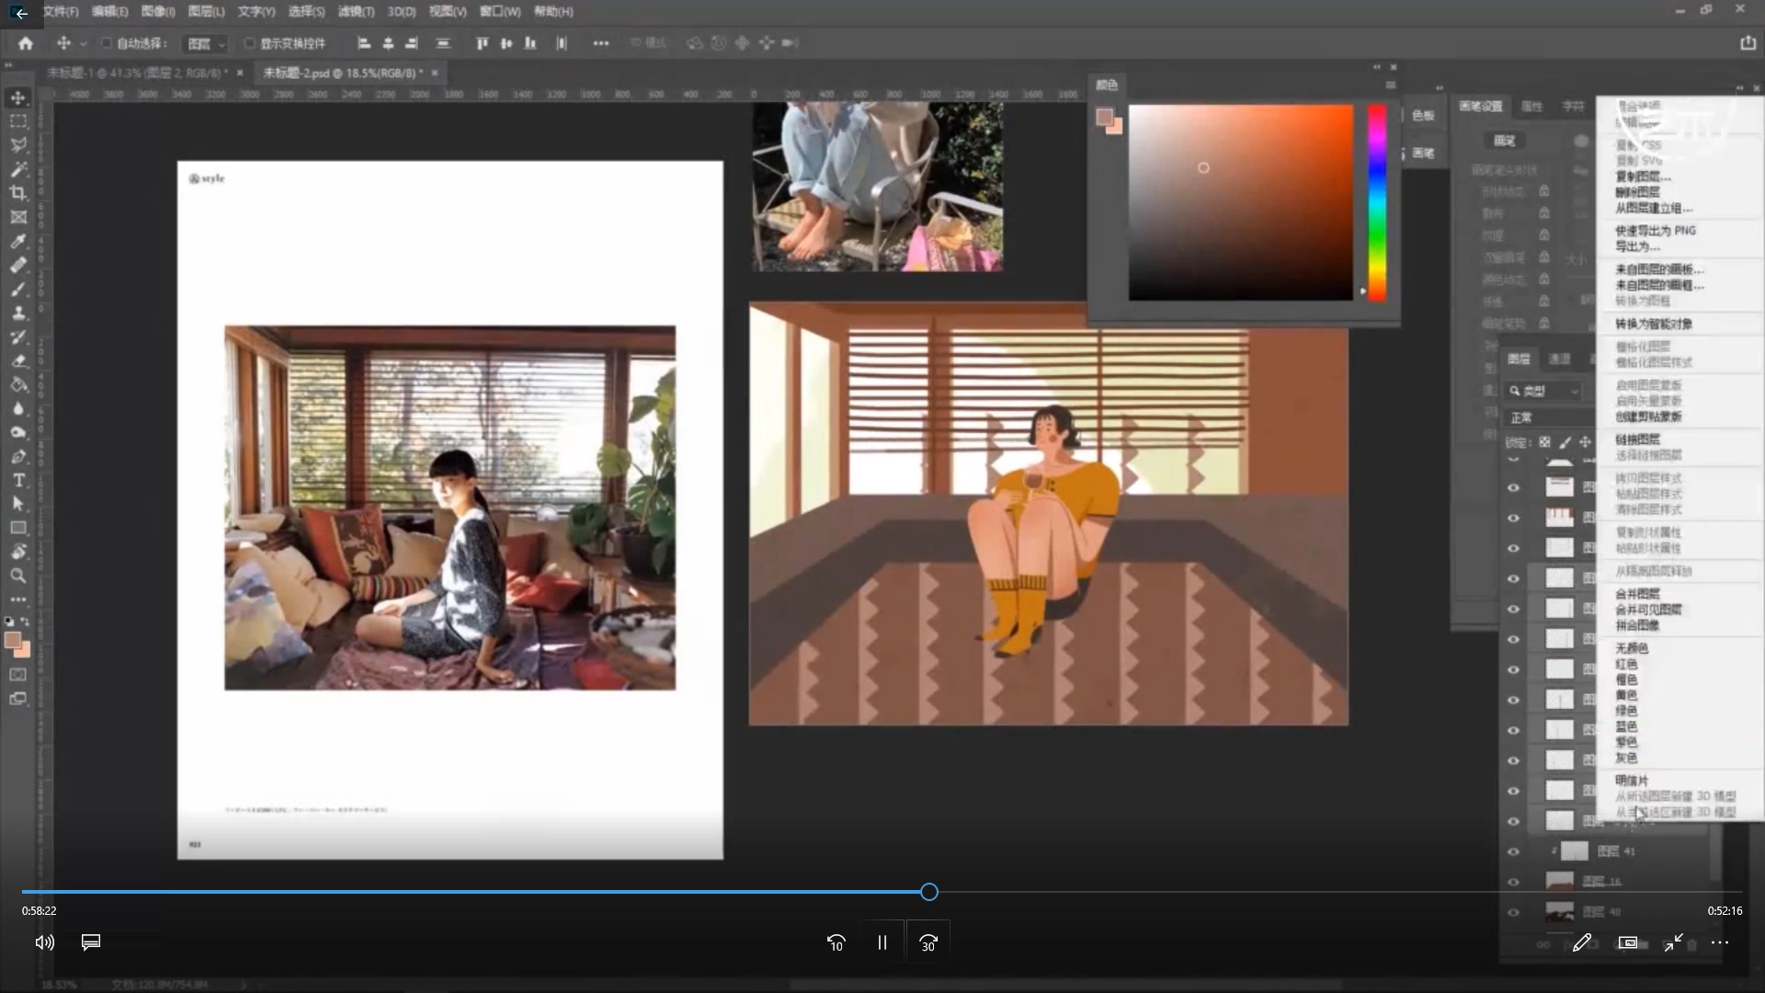Hide the 图层 41 layer visibility eye

1513,851
